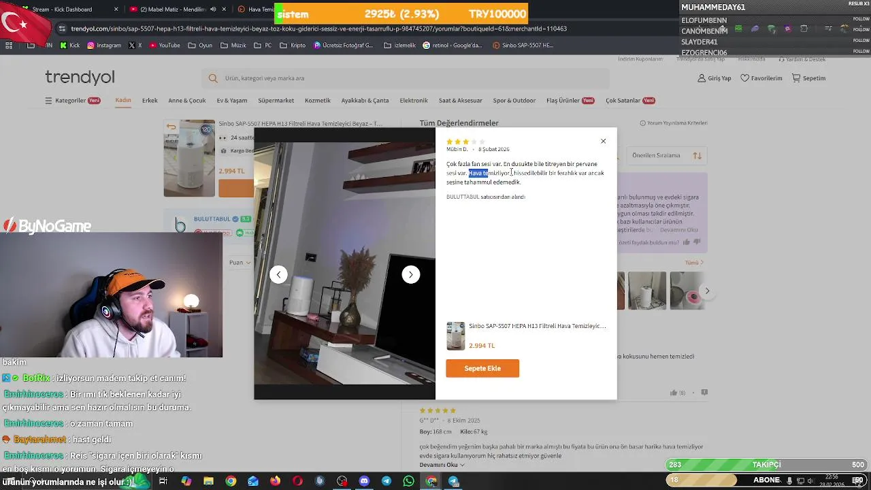Open the PC bookmarks folder

click(x=263, y=46)
